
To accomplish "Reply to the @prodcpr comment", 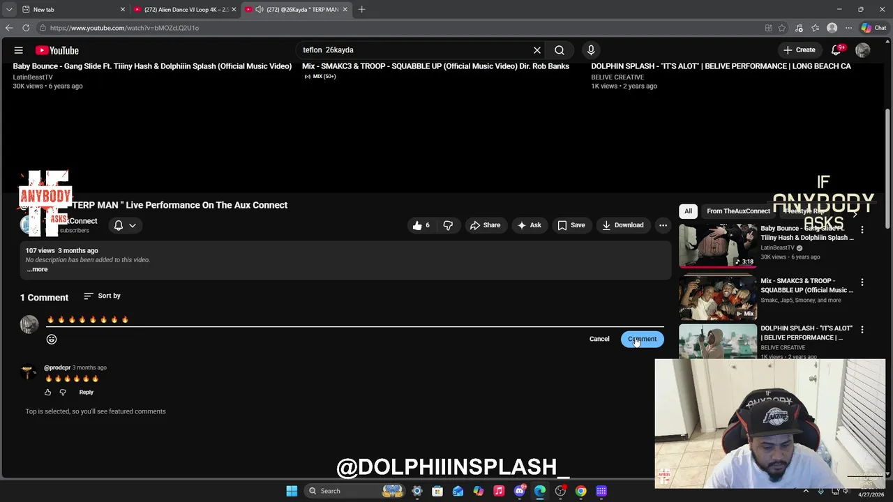I will tap(86, 393).
